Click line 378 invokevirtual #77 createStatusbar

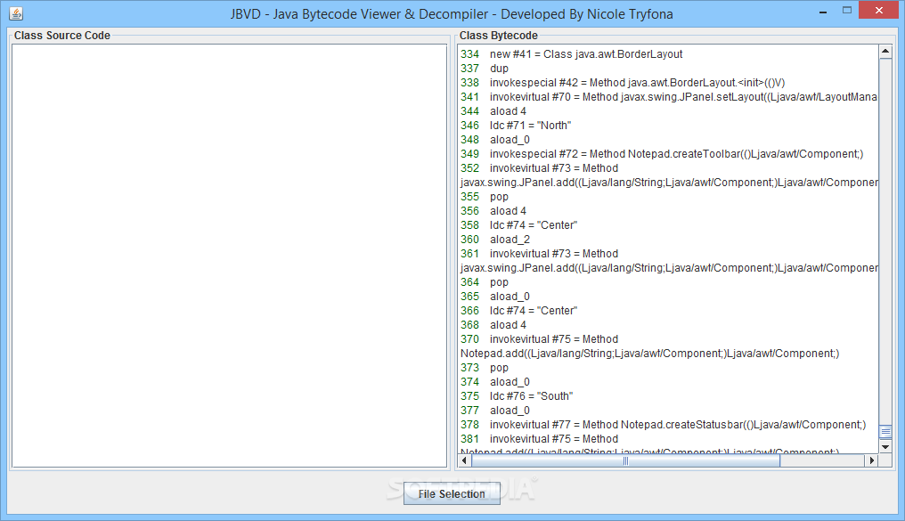click(x=664, y=425)
